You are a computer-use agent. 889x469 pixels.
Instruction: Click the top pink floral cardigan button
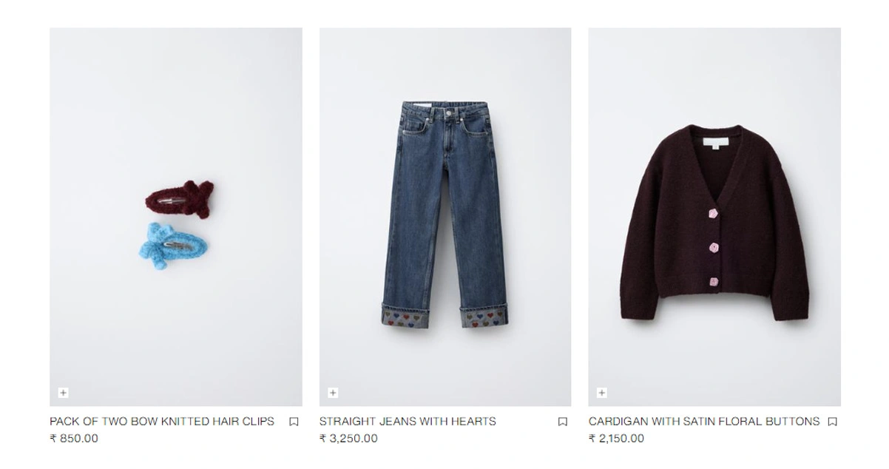click(714, 214)
